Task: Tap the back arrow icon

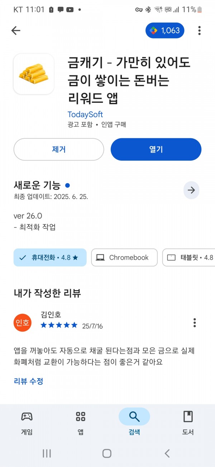Action: click(x=16, y=31)
